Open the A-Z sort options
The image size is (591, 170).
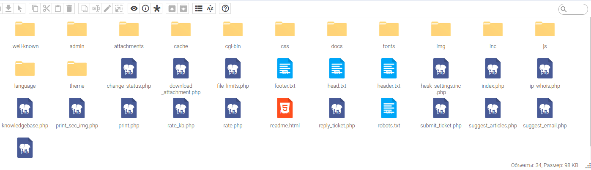pos(210,8)
